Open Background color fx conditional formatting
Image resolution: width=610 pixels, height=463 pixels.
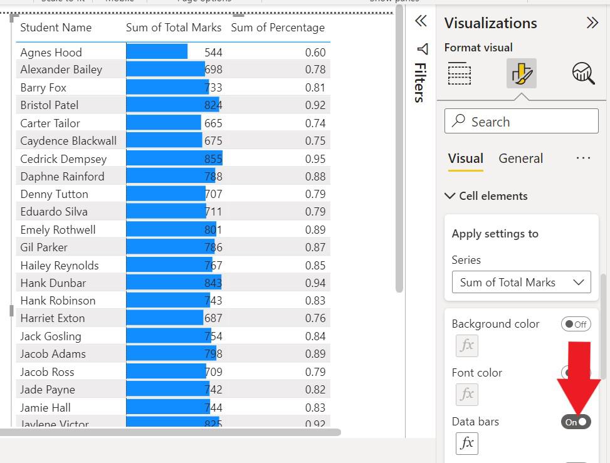click(467, 345)
